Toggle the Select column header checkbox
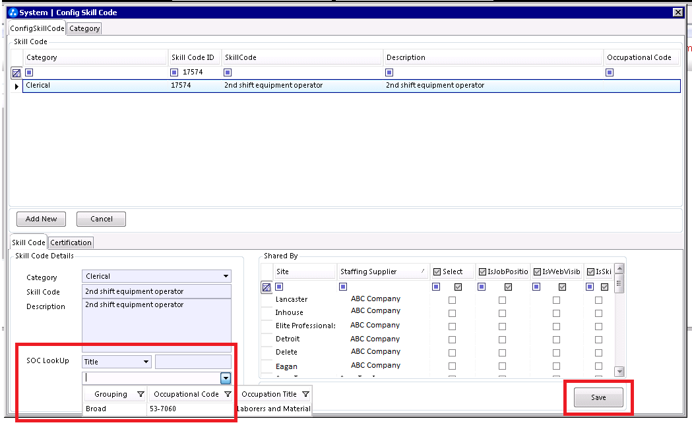692x429 pixels. pos(437,272)
